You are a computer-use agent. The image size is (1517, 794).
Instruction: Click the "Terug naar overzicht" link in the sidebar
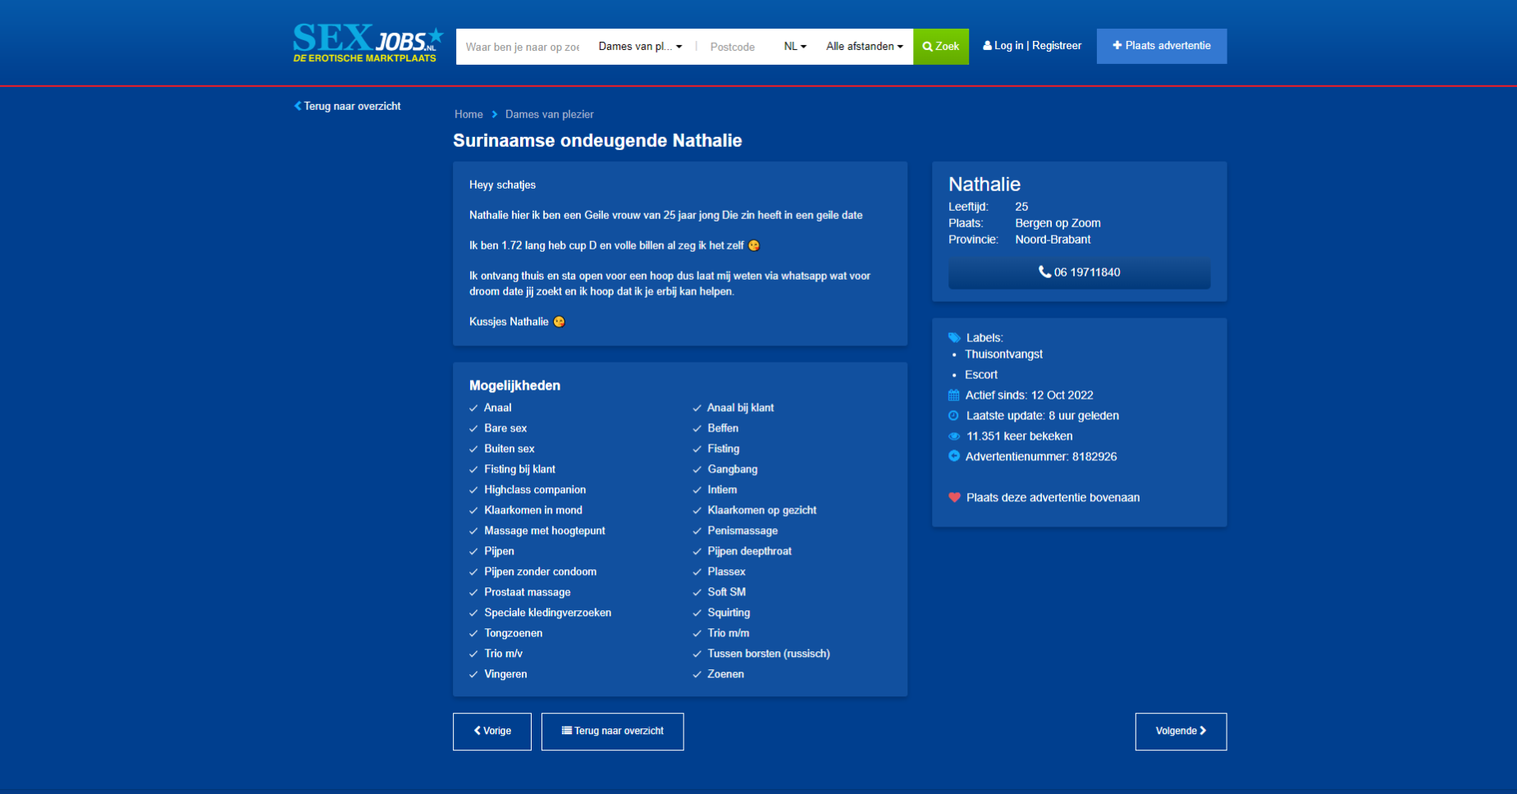(347, 106)
